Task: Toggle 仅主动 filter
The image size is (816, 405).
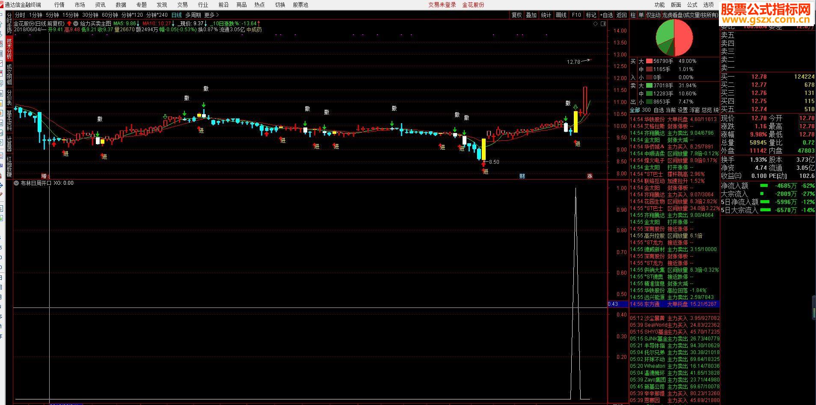Action: tap(653, 15)
